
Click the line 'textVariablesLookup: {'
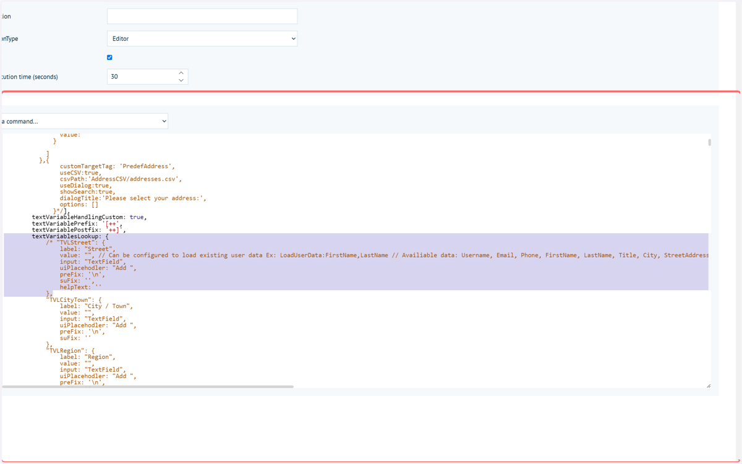click(x=70, y=236)
